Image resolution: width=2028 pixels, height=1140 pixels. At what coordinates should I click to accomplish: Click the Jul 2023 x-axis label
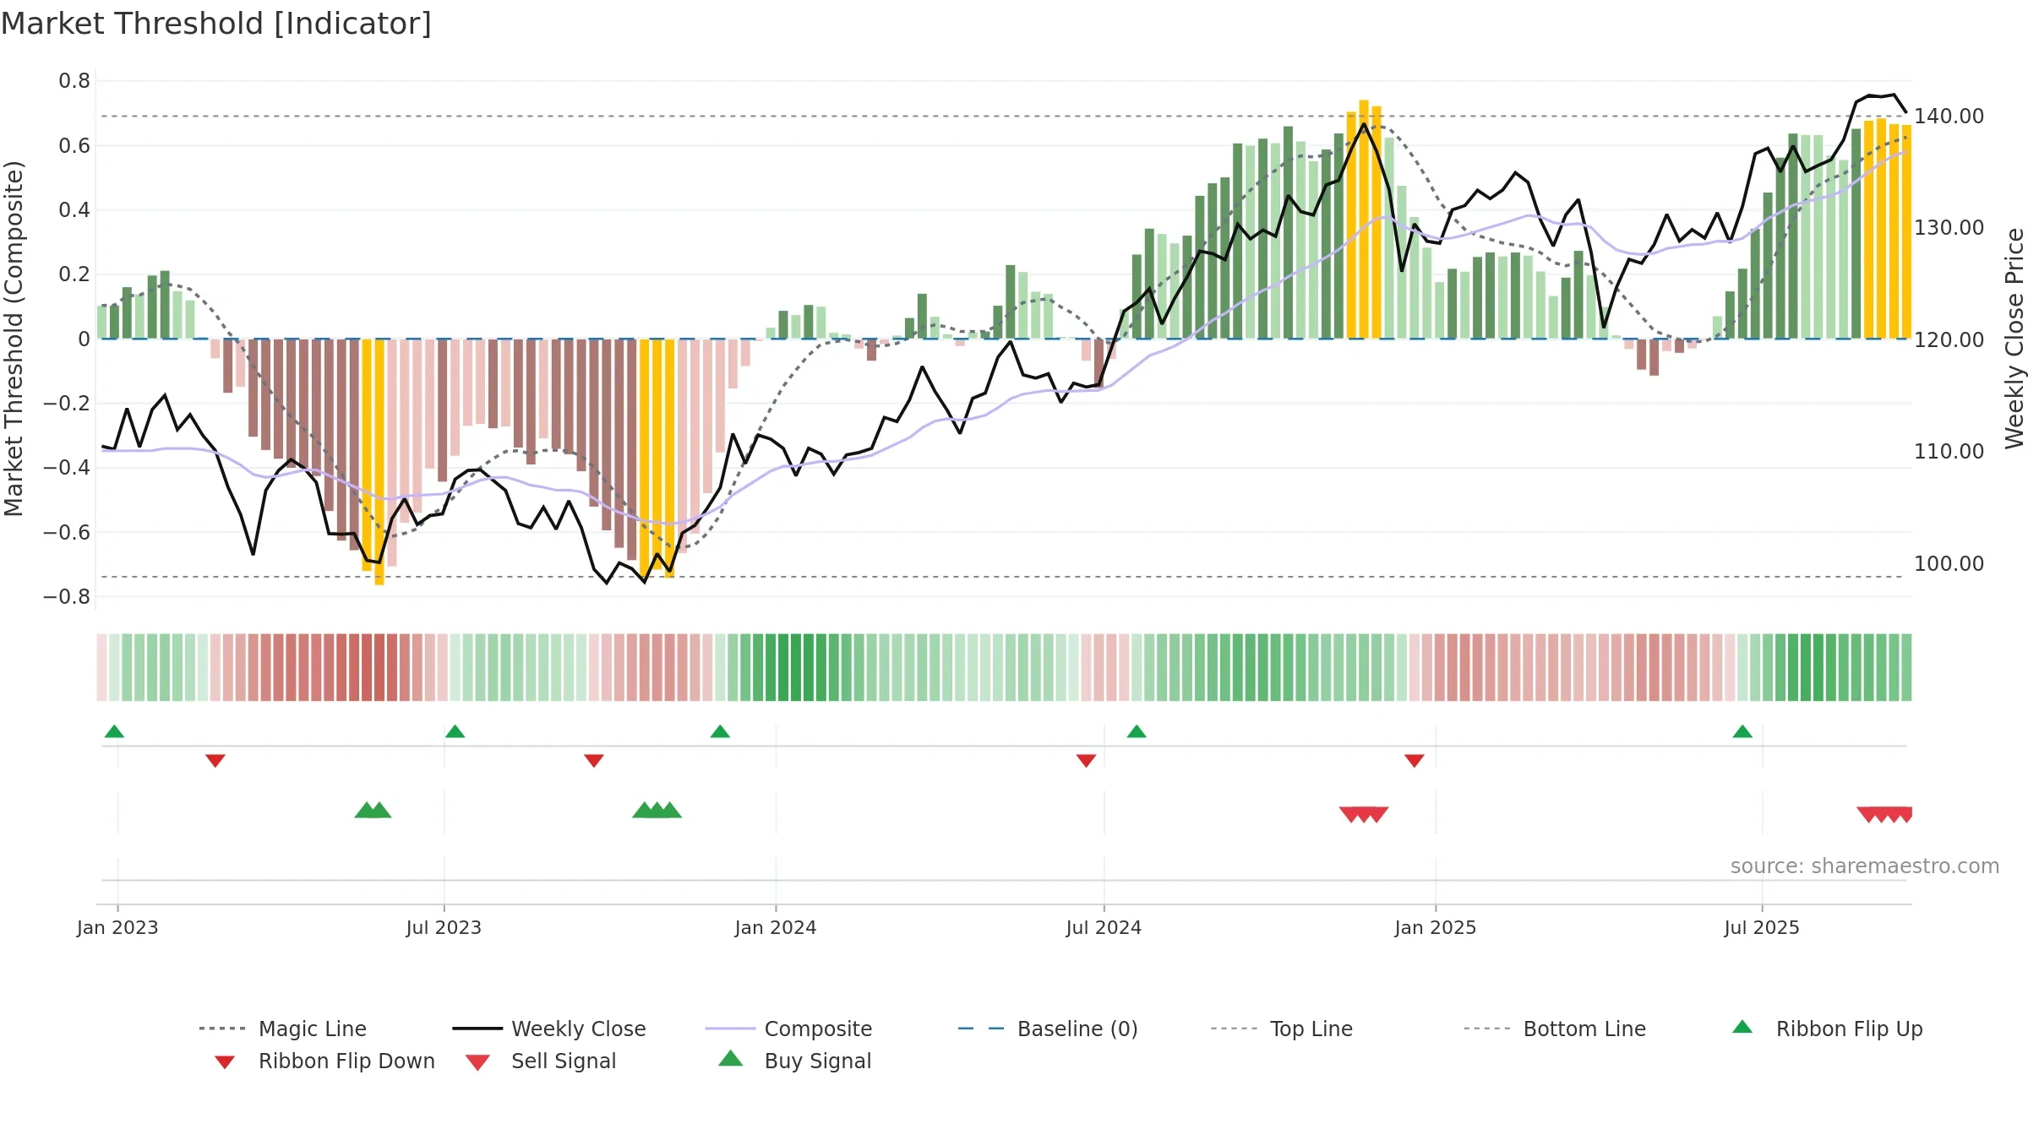[x=444, y=927]
